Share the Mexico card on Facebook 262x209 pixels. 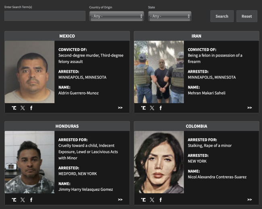(31, 108)
